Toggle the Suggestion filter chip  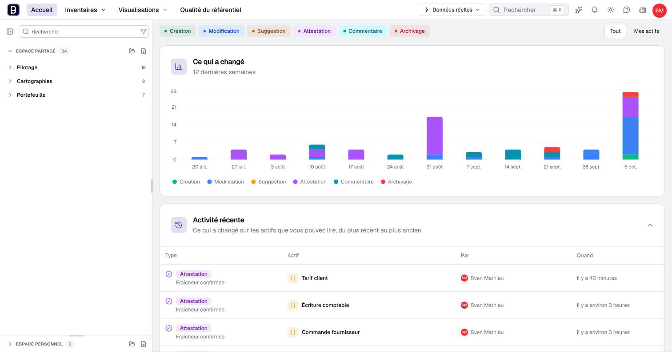pos(269,31)
